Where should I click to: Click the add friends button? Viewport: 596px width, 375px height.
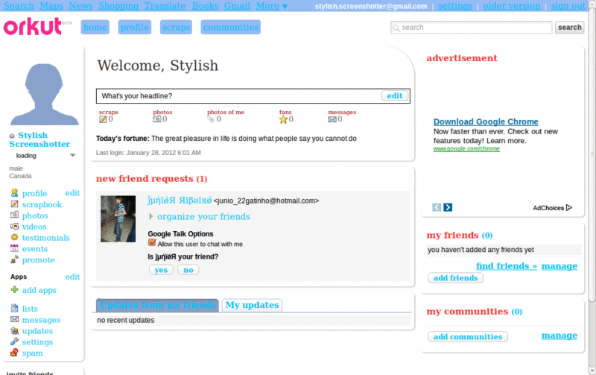tap(455, 278)
